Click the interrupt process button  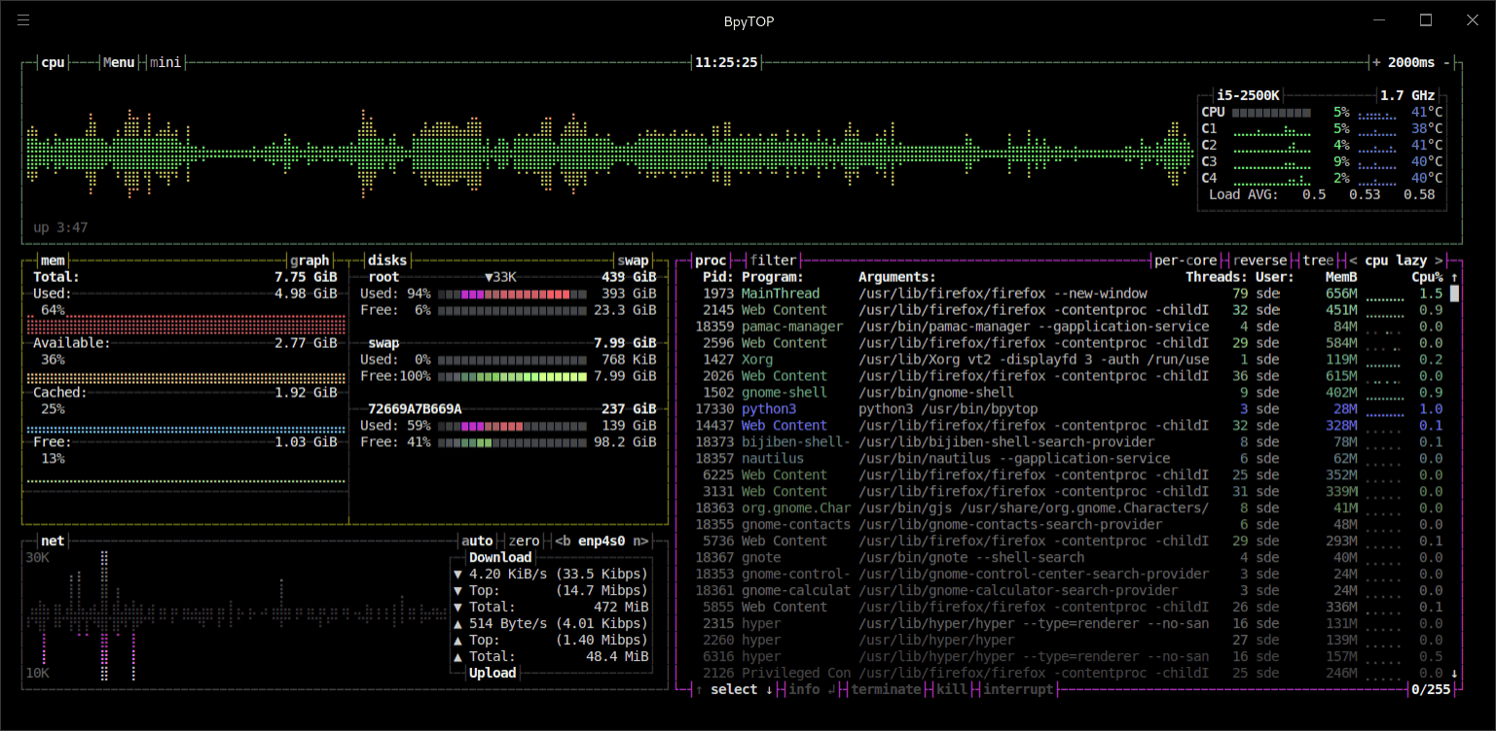[x=1018, y=689]
